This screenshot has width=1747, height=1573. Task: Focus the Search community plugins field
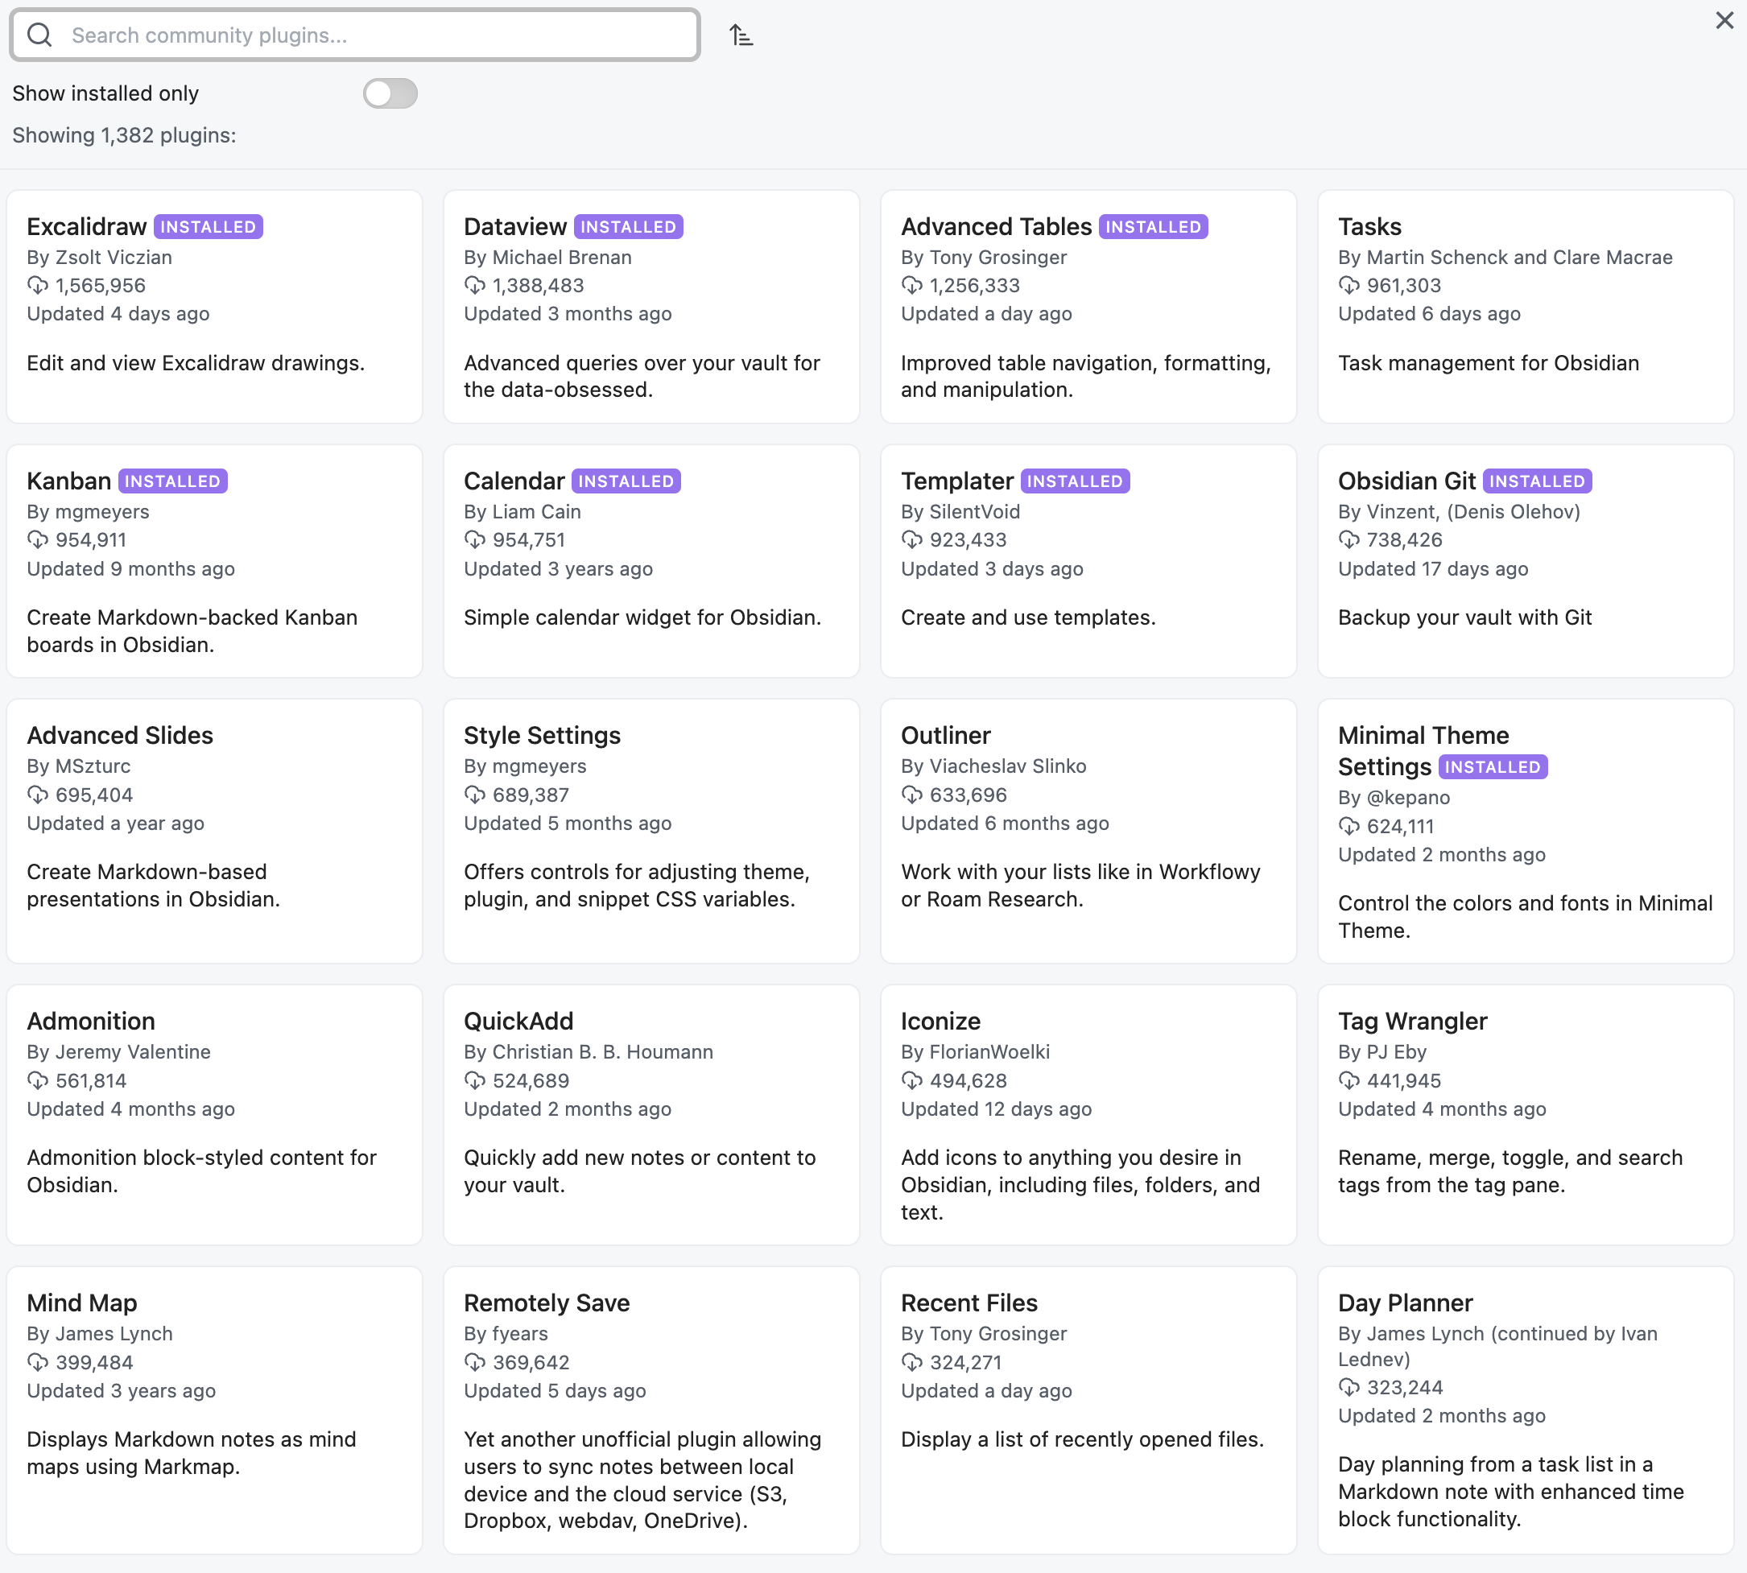(x=355, y=35)
